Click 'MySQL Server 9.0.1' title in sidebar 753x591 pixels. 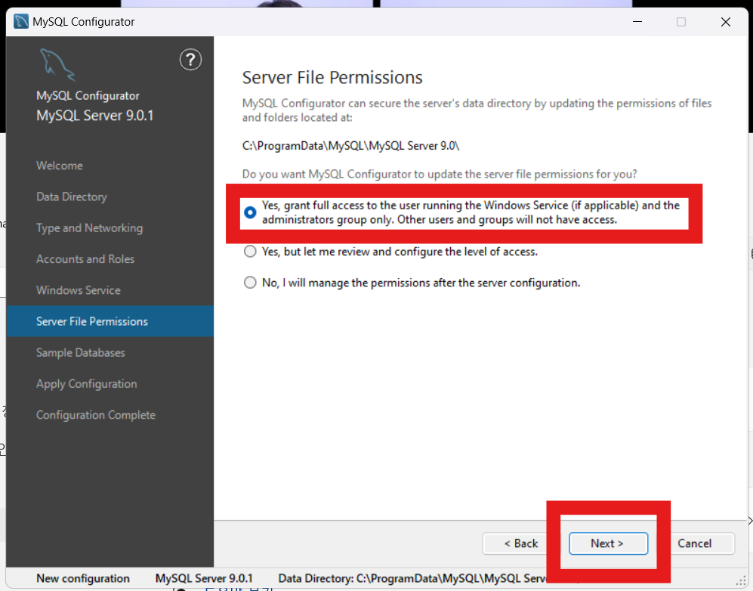pos(94,116)
